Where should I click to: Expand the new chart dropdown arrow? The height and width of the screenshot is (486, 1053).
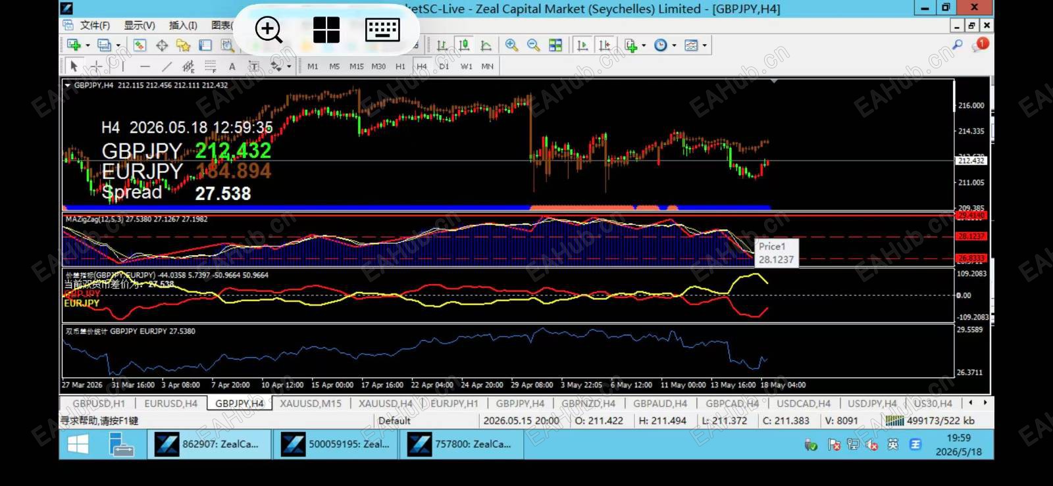tap(88, 45)
